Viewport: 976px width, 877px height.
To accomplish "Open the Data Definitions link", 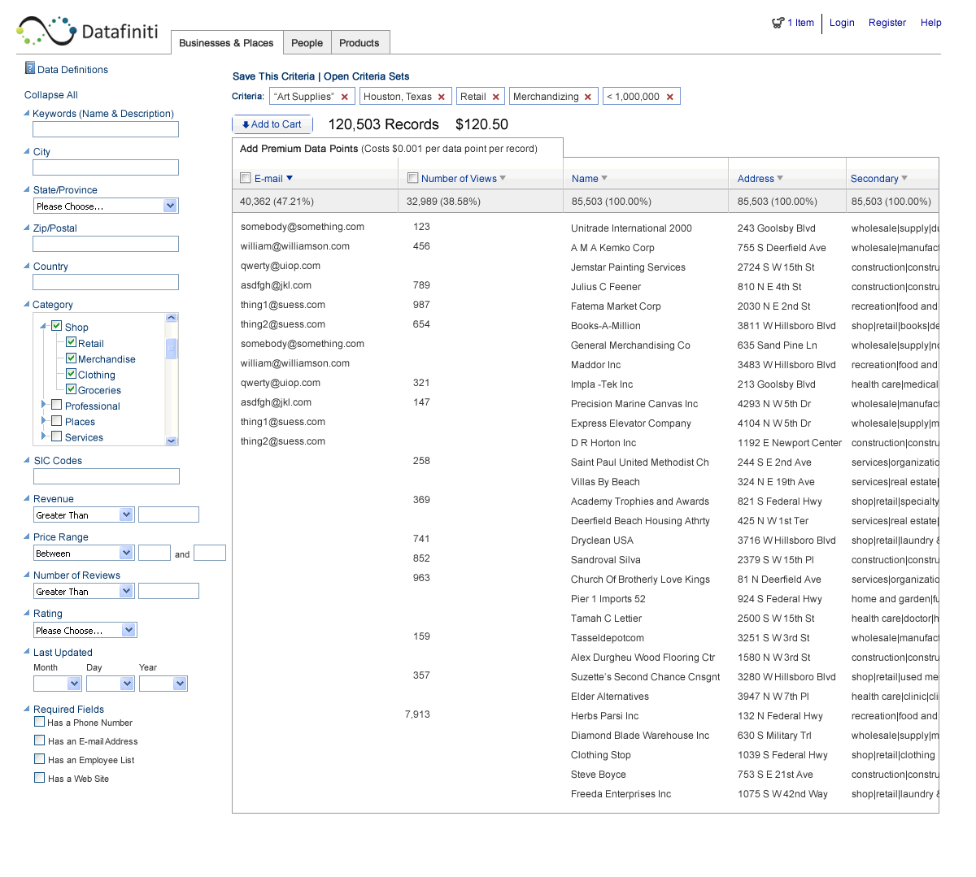I will (x=72, y=70).
